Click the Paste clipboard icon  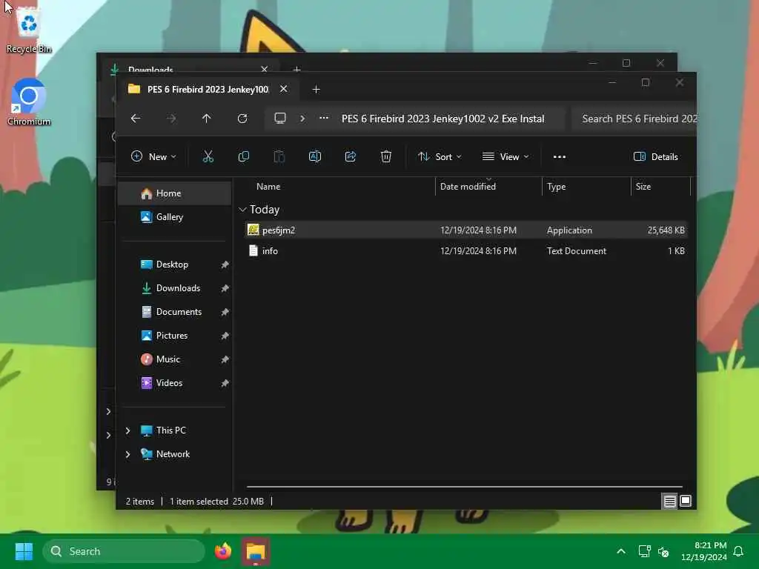pos(279,157)
